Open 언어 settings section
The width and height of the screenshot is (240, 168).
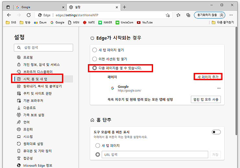[43, 122]
